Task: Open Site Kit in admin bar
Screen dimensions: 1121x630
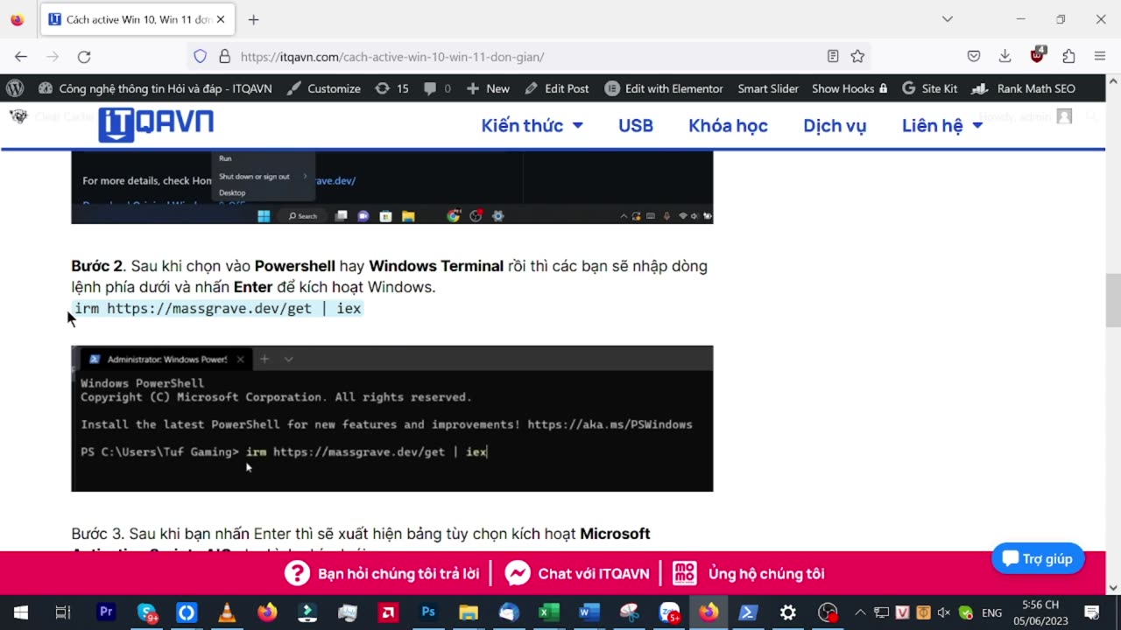Action: (929, 88)
